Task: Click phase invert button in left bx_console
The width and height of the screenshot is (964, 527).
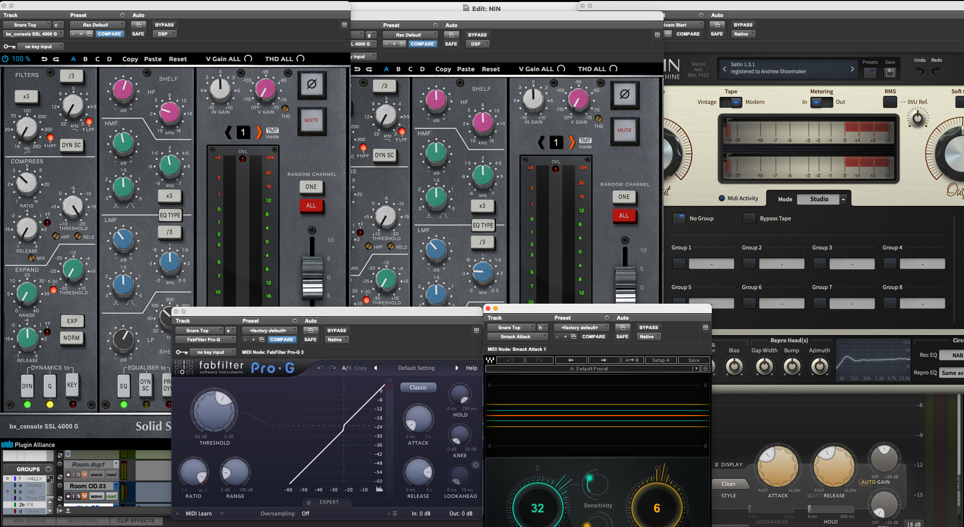Action: (x=311, y=84)
